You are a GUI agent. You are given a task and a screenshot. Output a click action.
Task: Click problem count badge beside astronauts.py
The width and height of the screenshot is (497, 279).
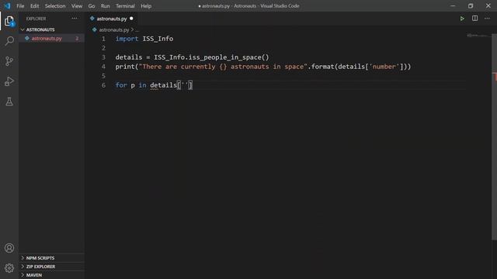[77, 38]
